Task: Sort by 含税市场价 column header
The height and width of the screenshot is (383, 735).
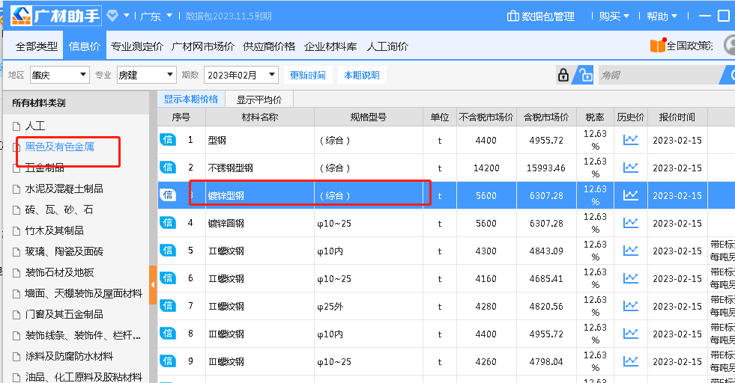Action: [546, 117]
